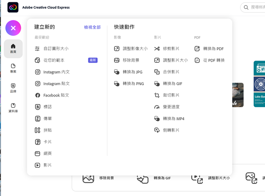This screenshot has width=265, height=196.
Task: Create a 標誌 logo via its icon
Action: click(x=38, y=107)
